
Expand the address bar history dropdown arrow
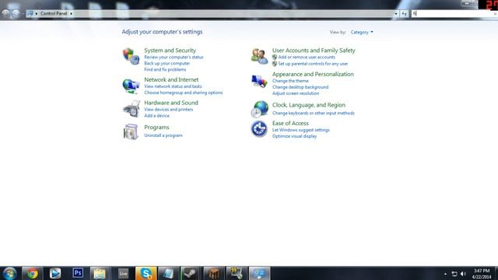pyautogui.click(x=396, y=14)
